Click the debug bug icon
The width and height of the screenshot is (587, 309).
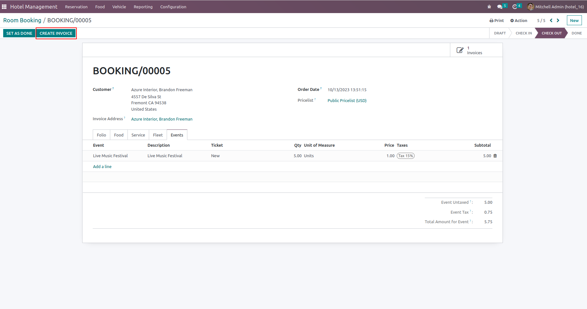[x=489, y=7]
